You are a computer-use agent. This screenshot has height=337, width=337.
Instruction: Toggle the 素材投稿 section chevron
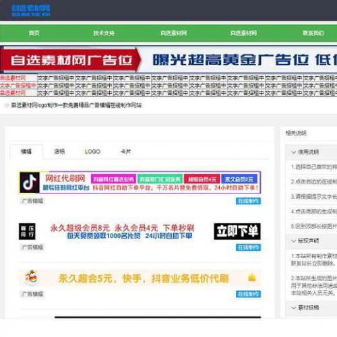pos(293,308)
